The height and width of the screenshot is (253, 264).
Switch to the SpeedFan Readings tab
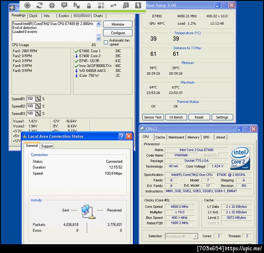coord(18,15)
